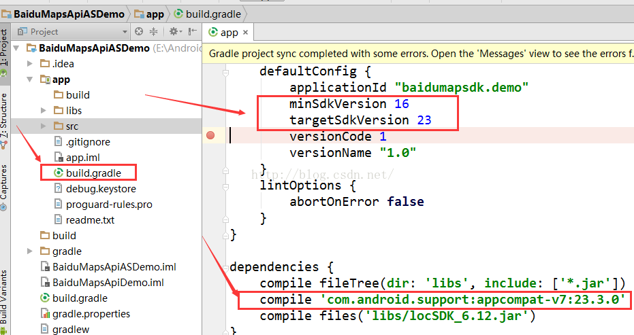Fold the lintOptions block in gutter
Screen dimensions: 634x335
point(225,187)
